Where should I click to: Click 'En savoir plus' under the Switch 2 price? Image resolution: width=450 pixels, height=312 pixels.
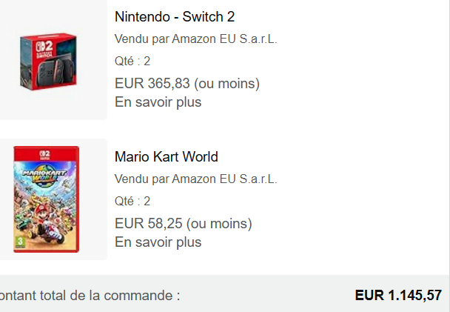[x=158, y=102]
